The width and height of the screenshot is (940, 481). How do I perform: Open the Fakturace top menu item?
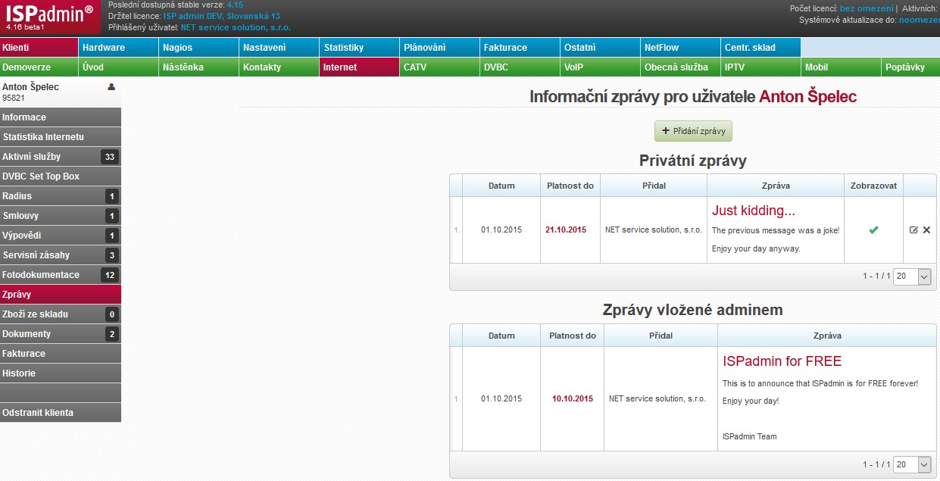(x=520, y=47)
